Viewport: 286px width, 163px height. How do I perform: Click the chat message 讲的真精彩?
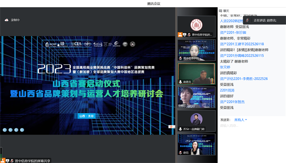pos(228,73)
